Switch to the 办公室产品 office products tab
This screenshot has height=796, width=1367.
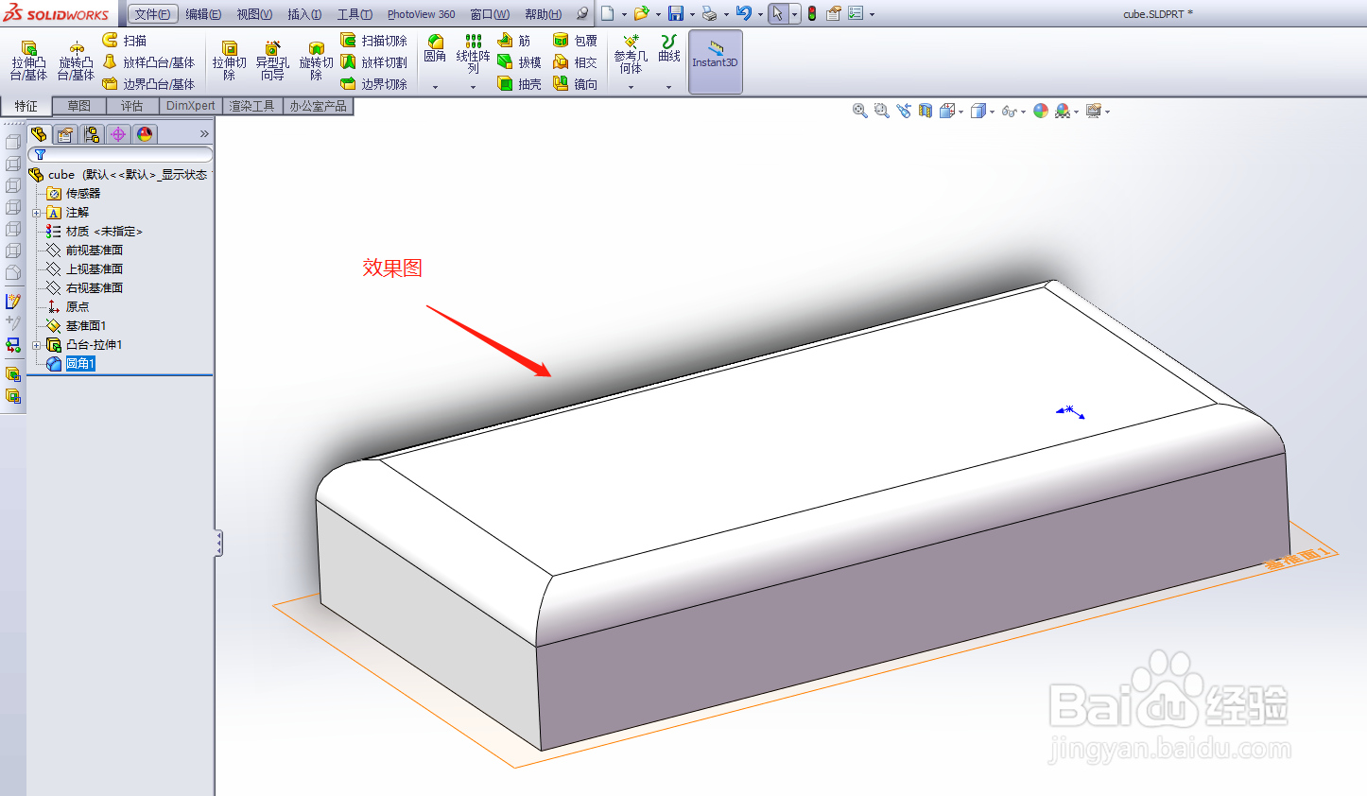pos(319,106)
